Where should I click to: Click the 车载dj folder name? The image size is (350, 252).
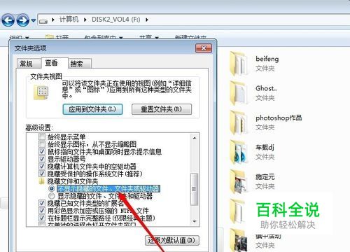(265, 148)
